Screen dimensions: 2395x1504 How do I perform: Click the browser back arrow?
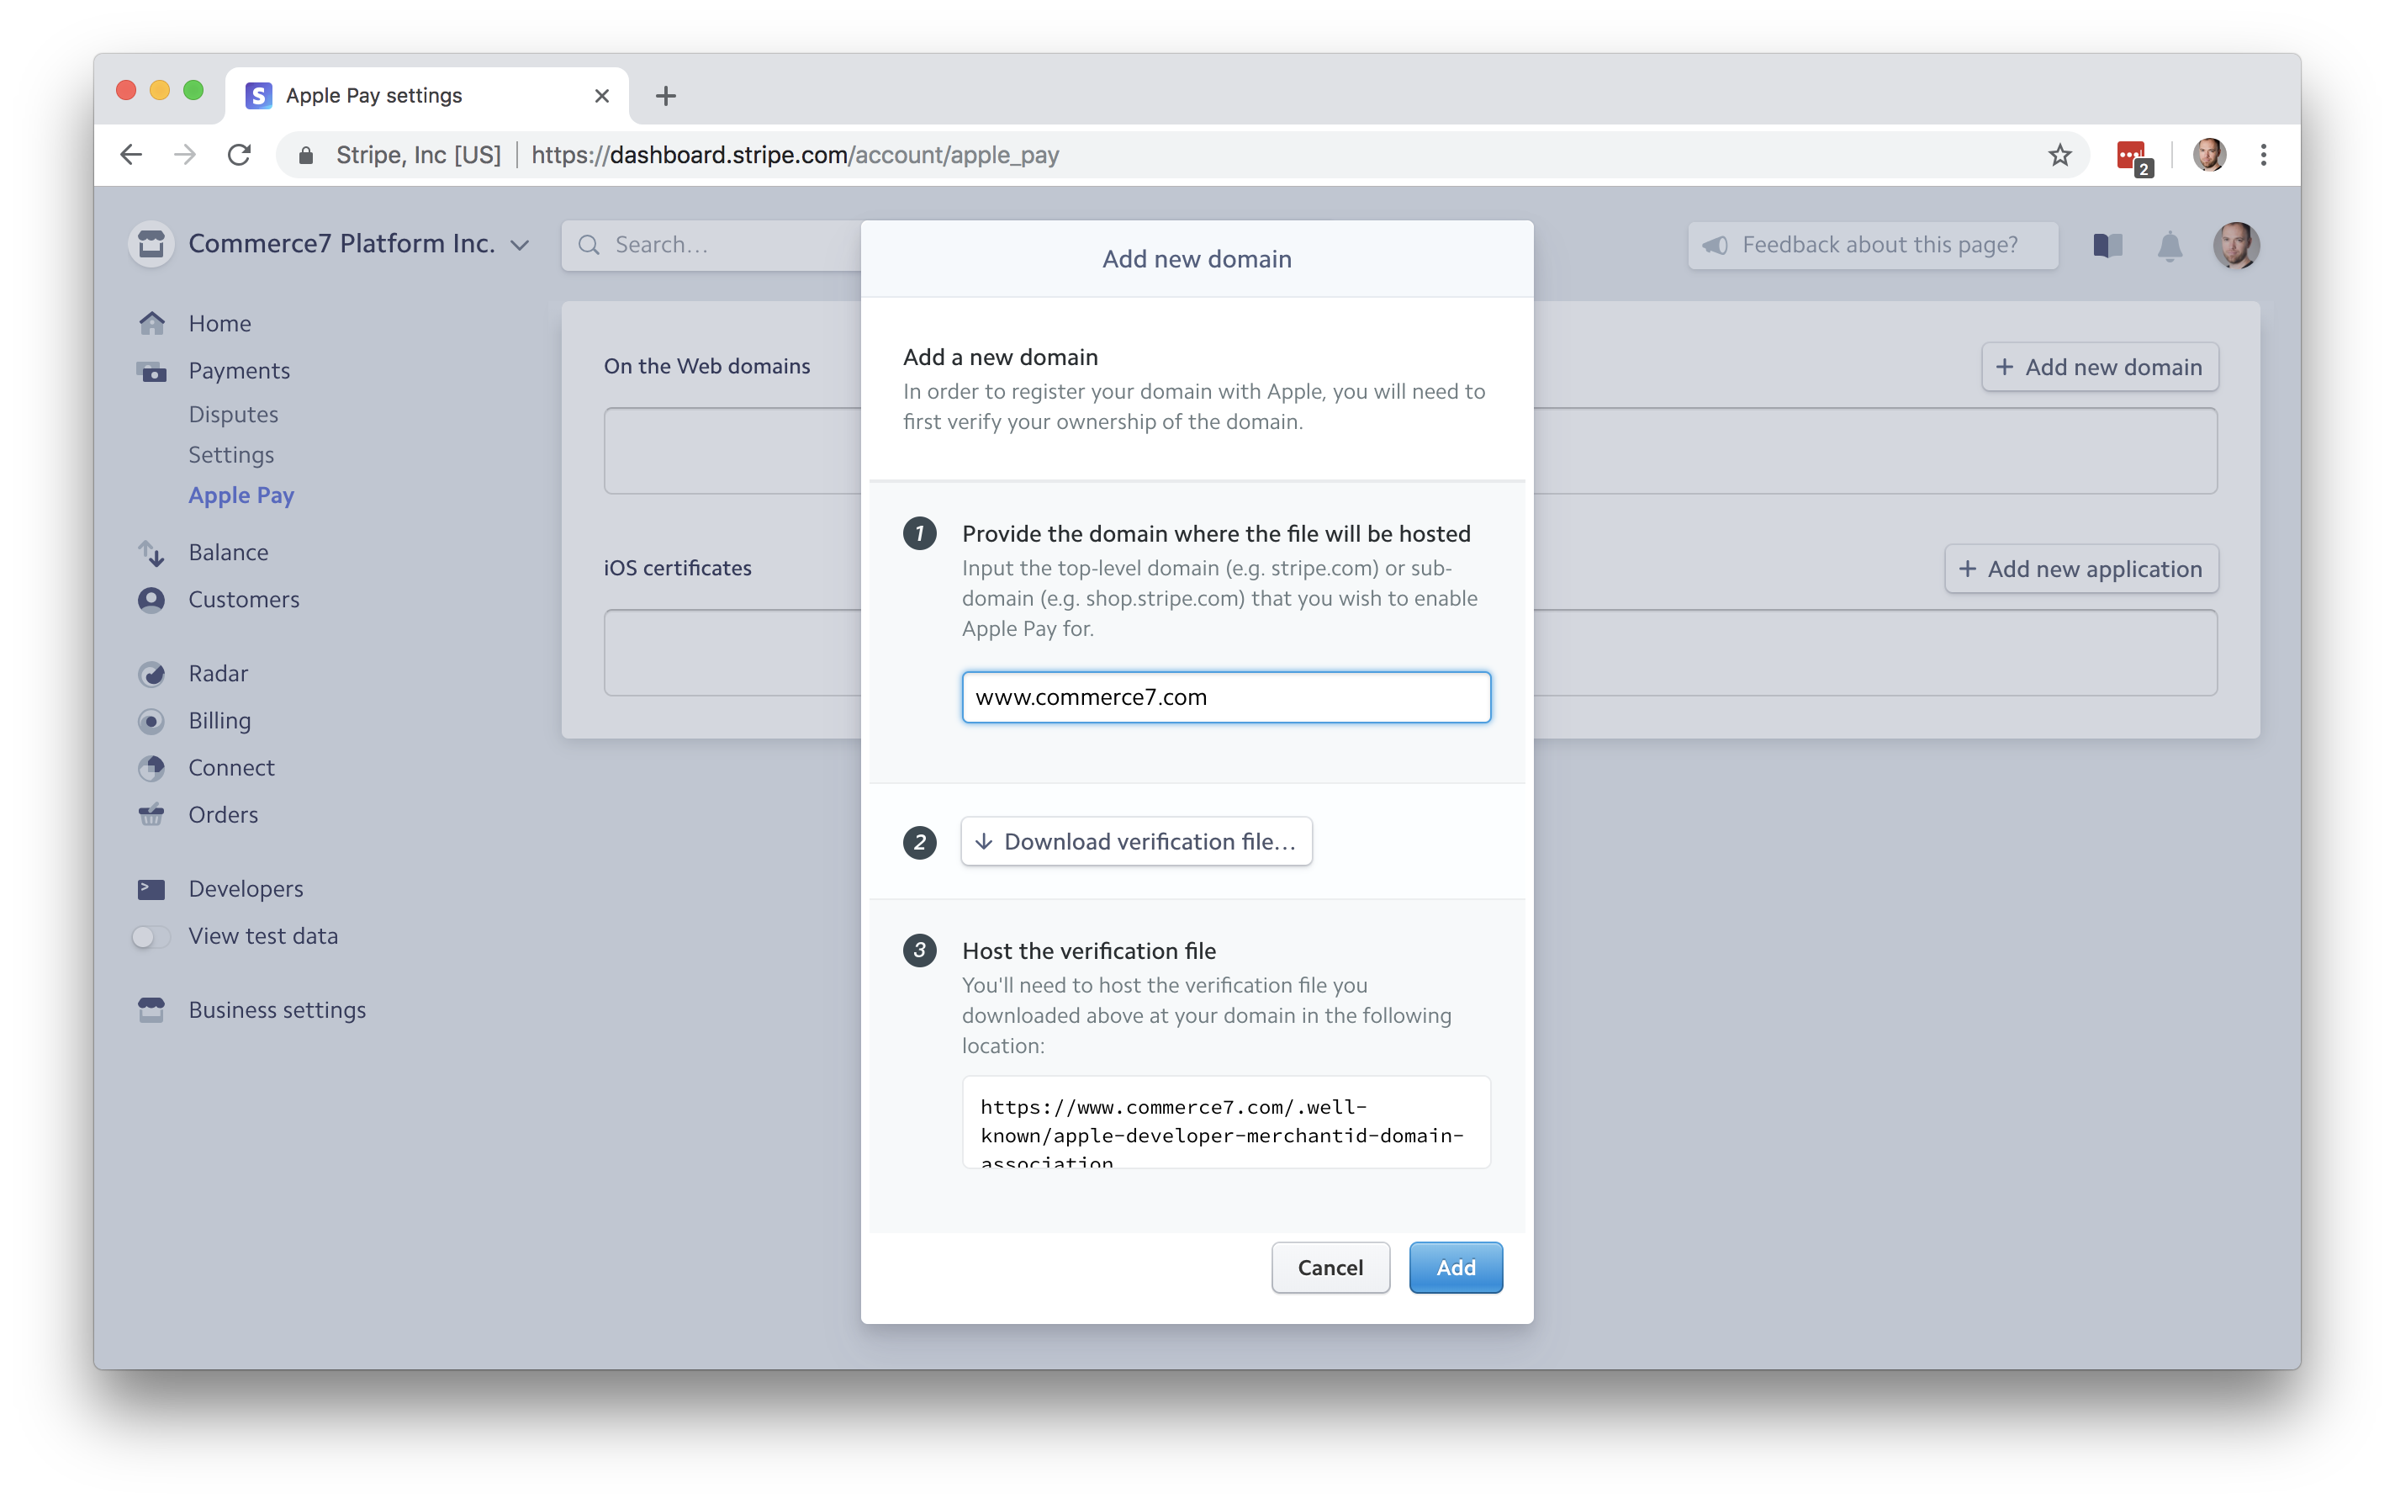click(x=131, y=155)
